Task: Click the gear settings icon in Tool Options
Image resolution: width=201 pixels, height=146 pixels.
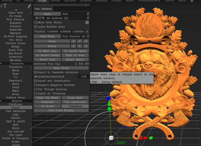Action: click(87, 23)
